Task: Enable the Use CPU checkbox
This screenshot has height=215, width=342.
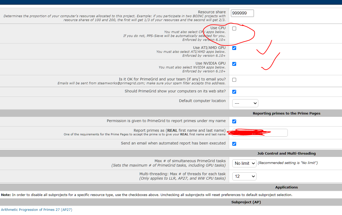Action: pos(234,29)
